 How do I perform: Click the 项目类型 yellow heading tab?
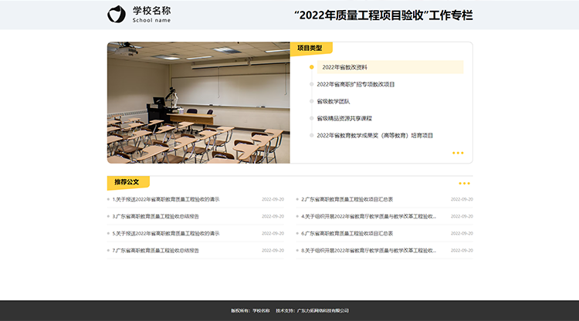point(310,48)
